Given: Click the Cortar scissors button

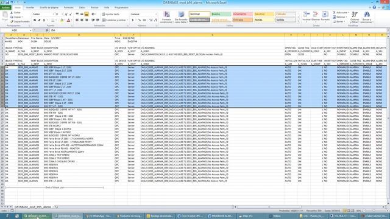Looking at the screenshot, I should [15, 13].
